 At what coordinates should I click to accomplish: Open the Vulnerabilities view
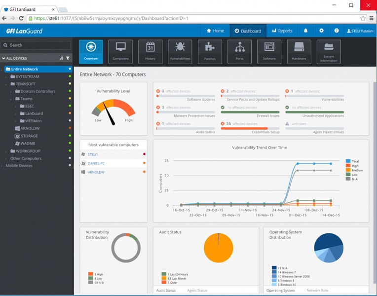coord(180,52)
